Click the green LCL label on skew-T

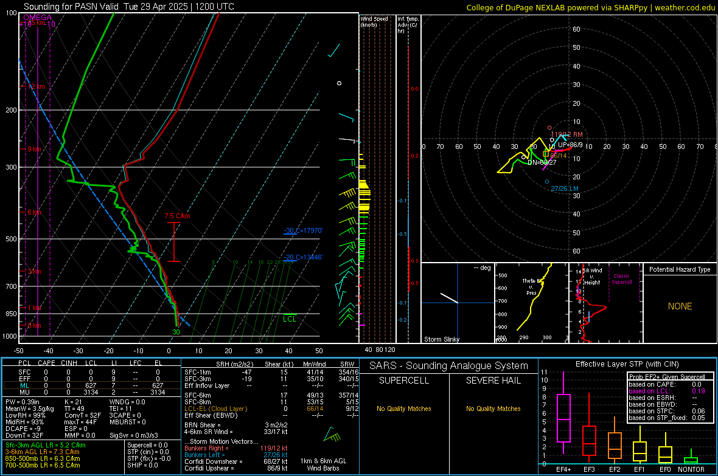tap(290, 319)
